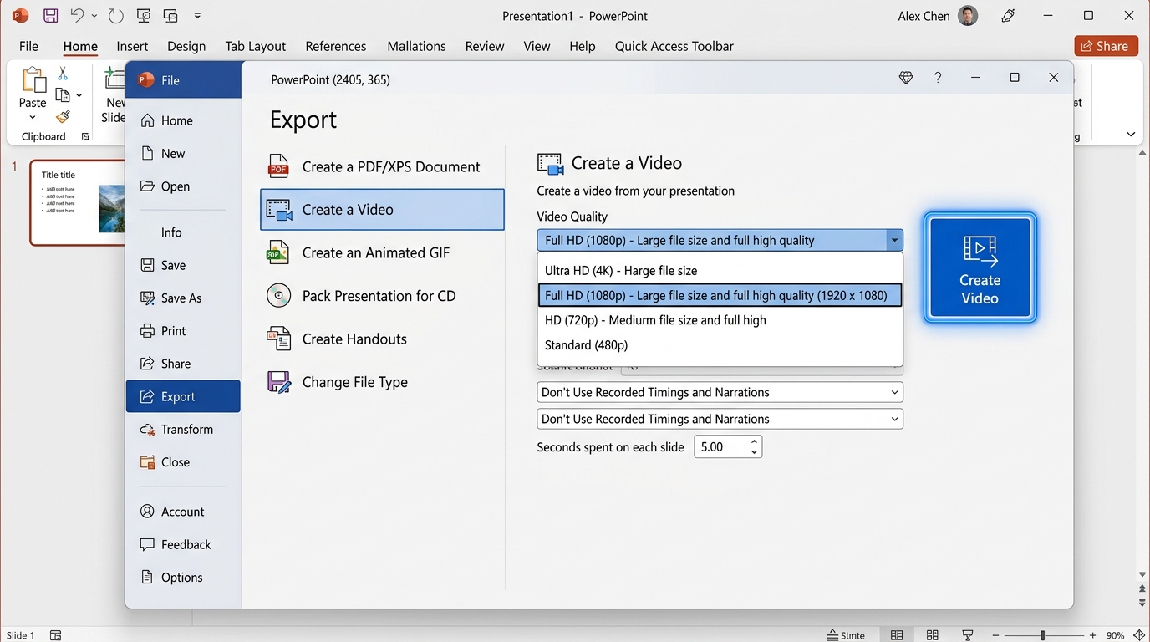This screenshot has width=1150, height=642.
Task: Collapse the Video Quality dropdown arrow
Action: (x=894, y=241)
